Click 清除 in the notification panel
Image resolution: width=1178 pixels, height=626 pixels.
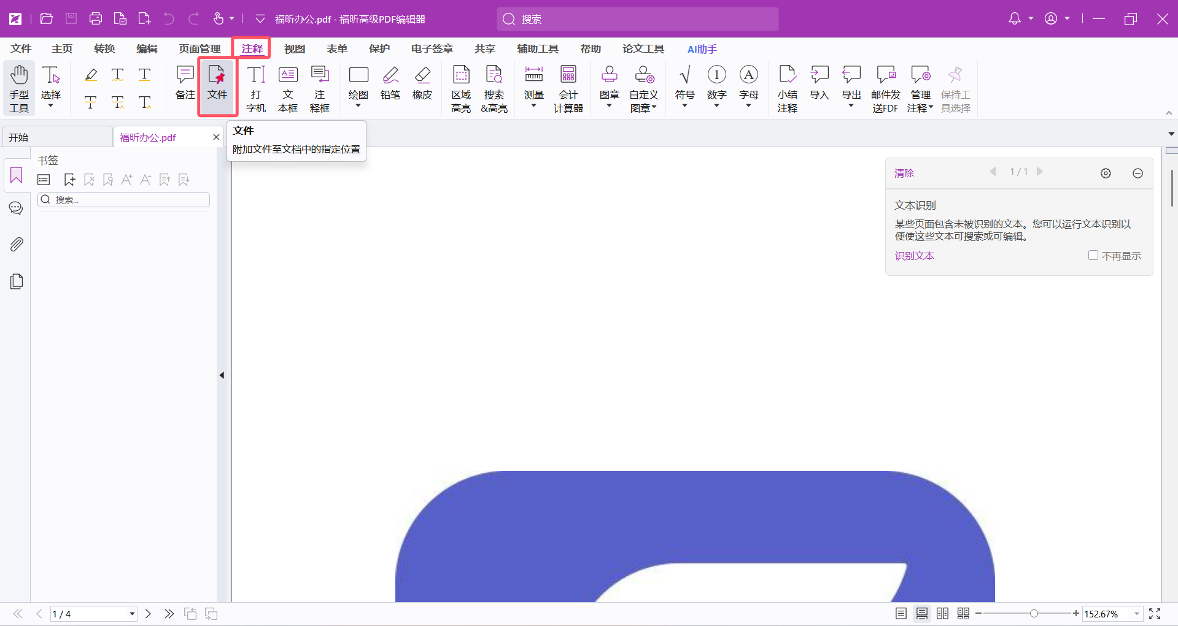click(x=904, y=173)
